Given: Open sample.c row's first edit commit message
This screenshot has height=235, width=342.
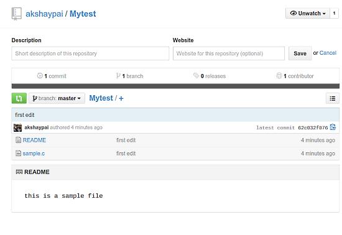Looking at the screenshot, I should [x=126, y=154].
